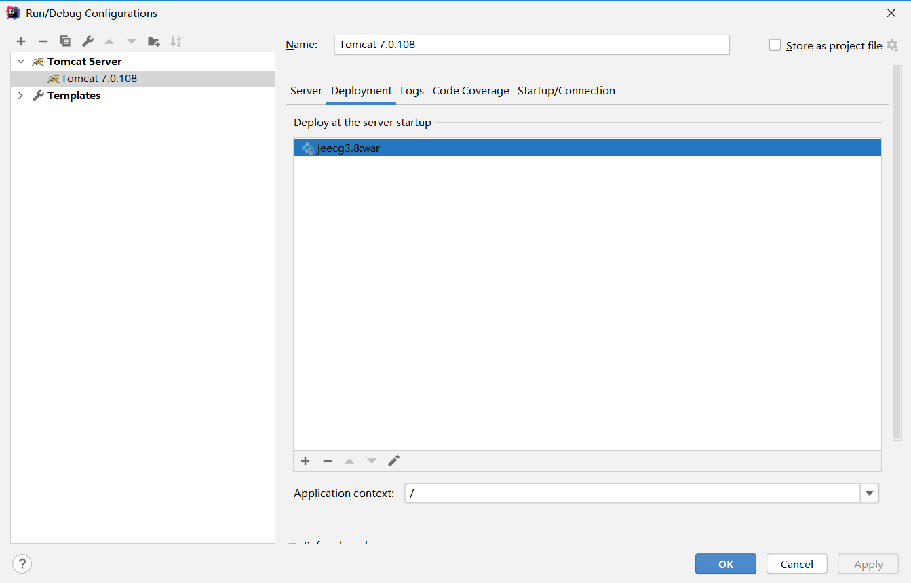
Task: Add a deployment artifact with plus
Action: click(305, 461)
